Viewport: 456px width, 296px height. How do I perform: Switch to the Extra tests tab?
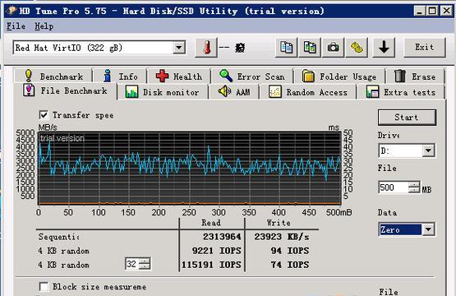(x=401, y=92)
